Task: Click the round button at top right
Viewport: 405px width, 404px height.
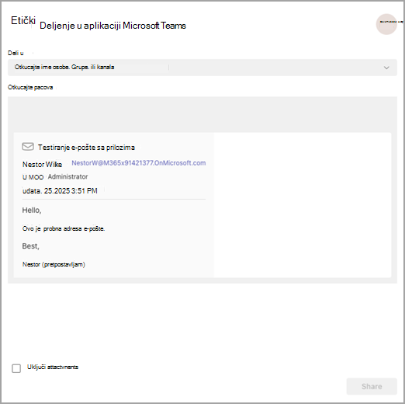Action: point(386,24)
